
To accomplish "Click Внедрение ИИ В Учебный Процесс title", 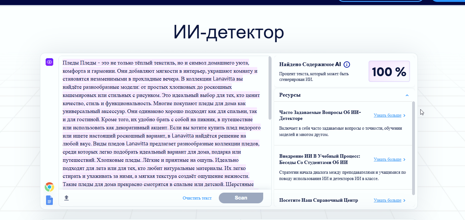I will 320,160.
